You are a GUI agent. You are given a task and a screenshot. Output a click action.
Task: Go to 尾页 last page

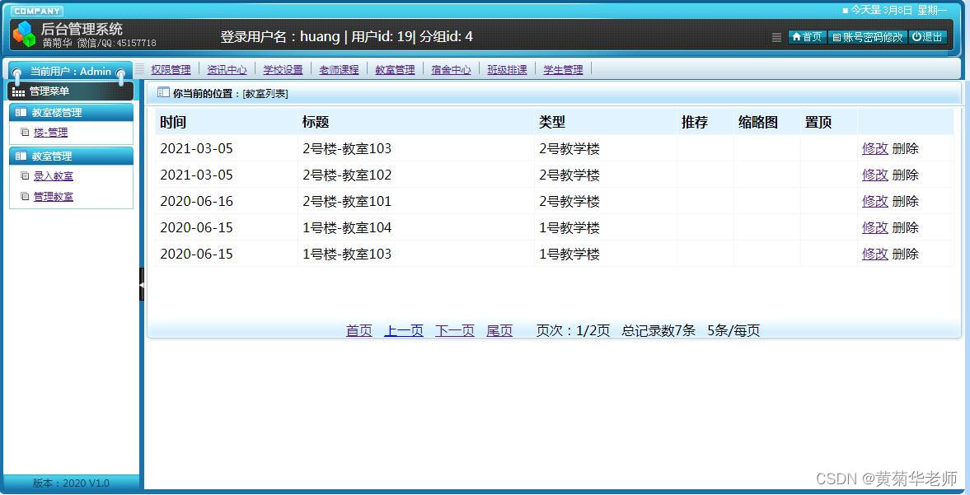[499, 329]
